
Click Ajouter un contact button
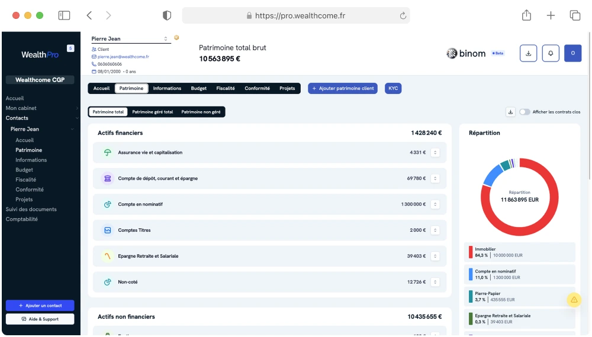(40, 306)
